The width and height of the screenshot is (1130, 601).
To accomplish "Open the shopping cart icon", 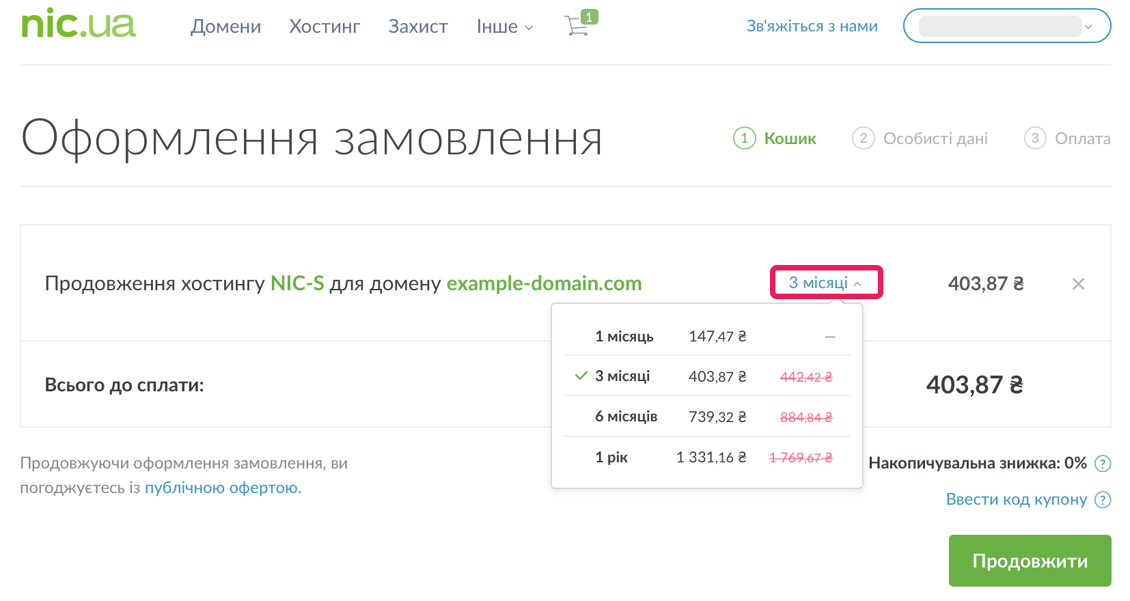I will [581, 24].
